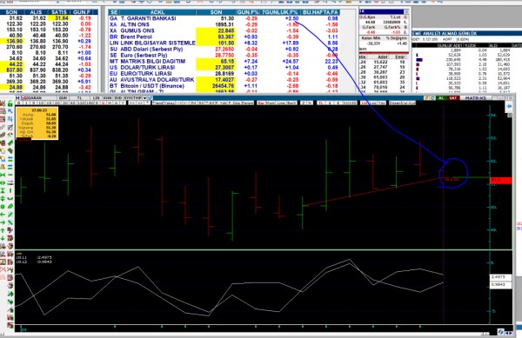Select the 60-minute period tab
This screenshot has width=522, height=338.
(x=72, y=103)
